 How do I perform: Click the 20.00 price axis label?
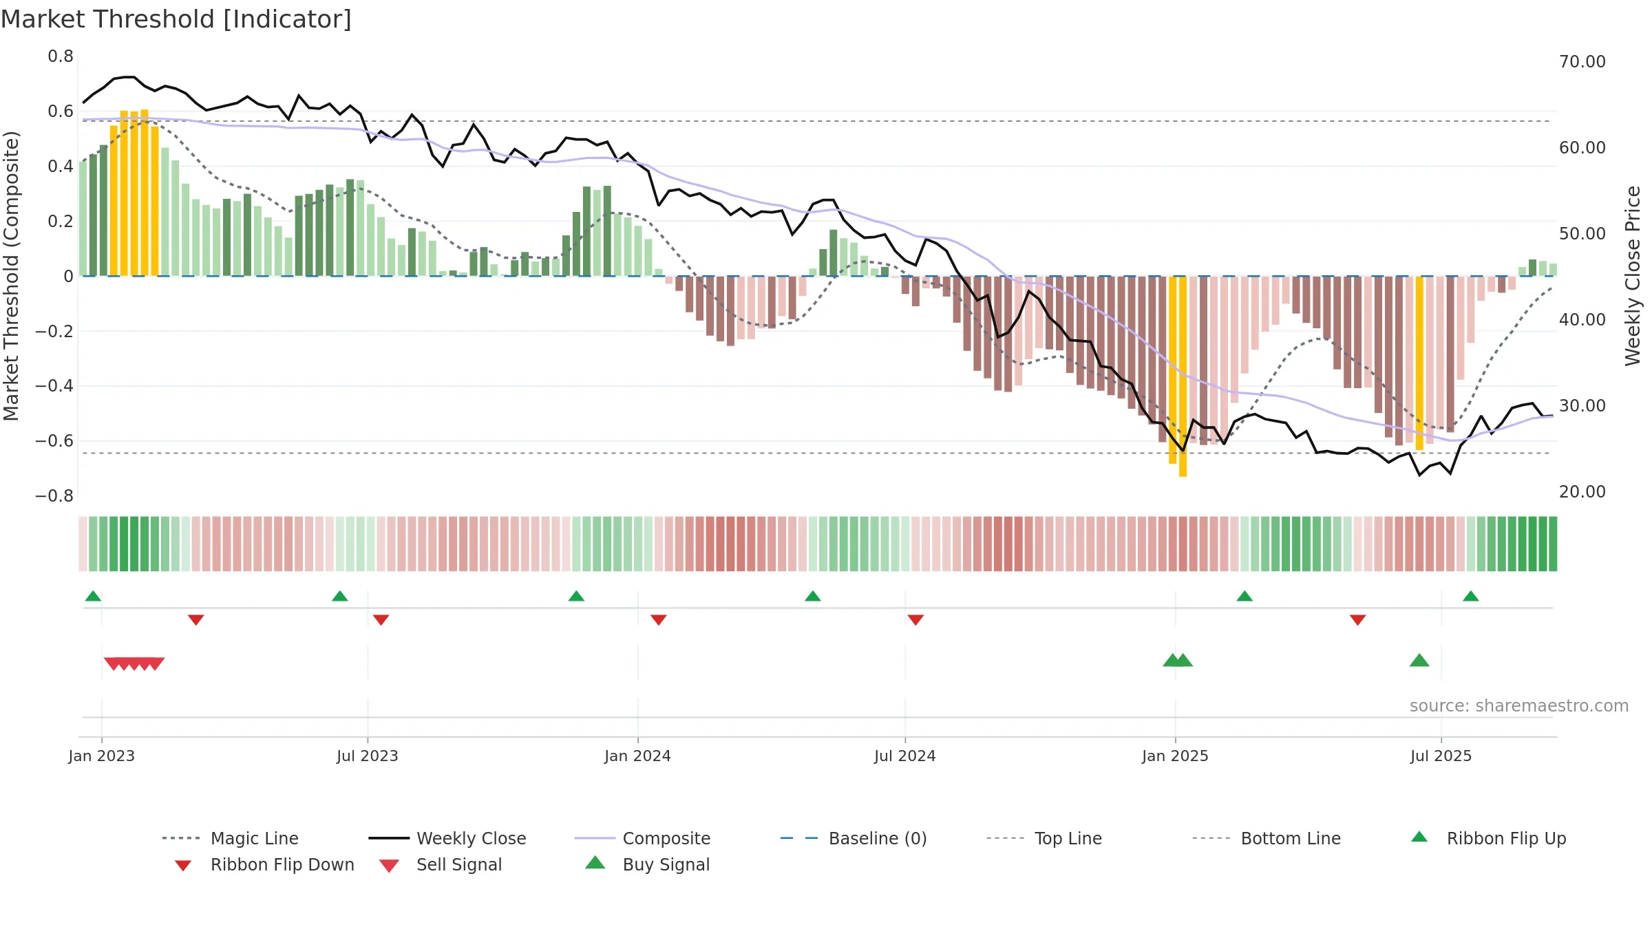click(x=1582, y=492)
